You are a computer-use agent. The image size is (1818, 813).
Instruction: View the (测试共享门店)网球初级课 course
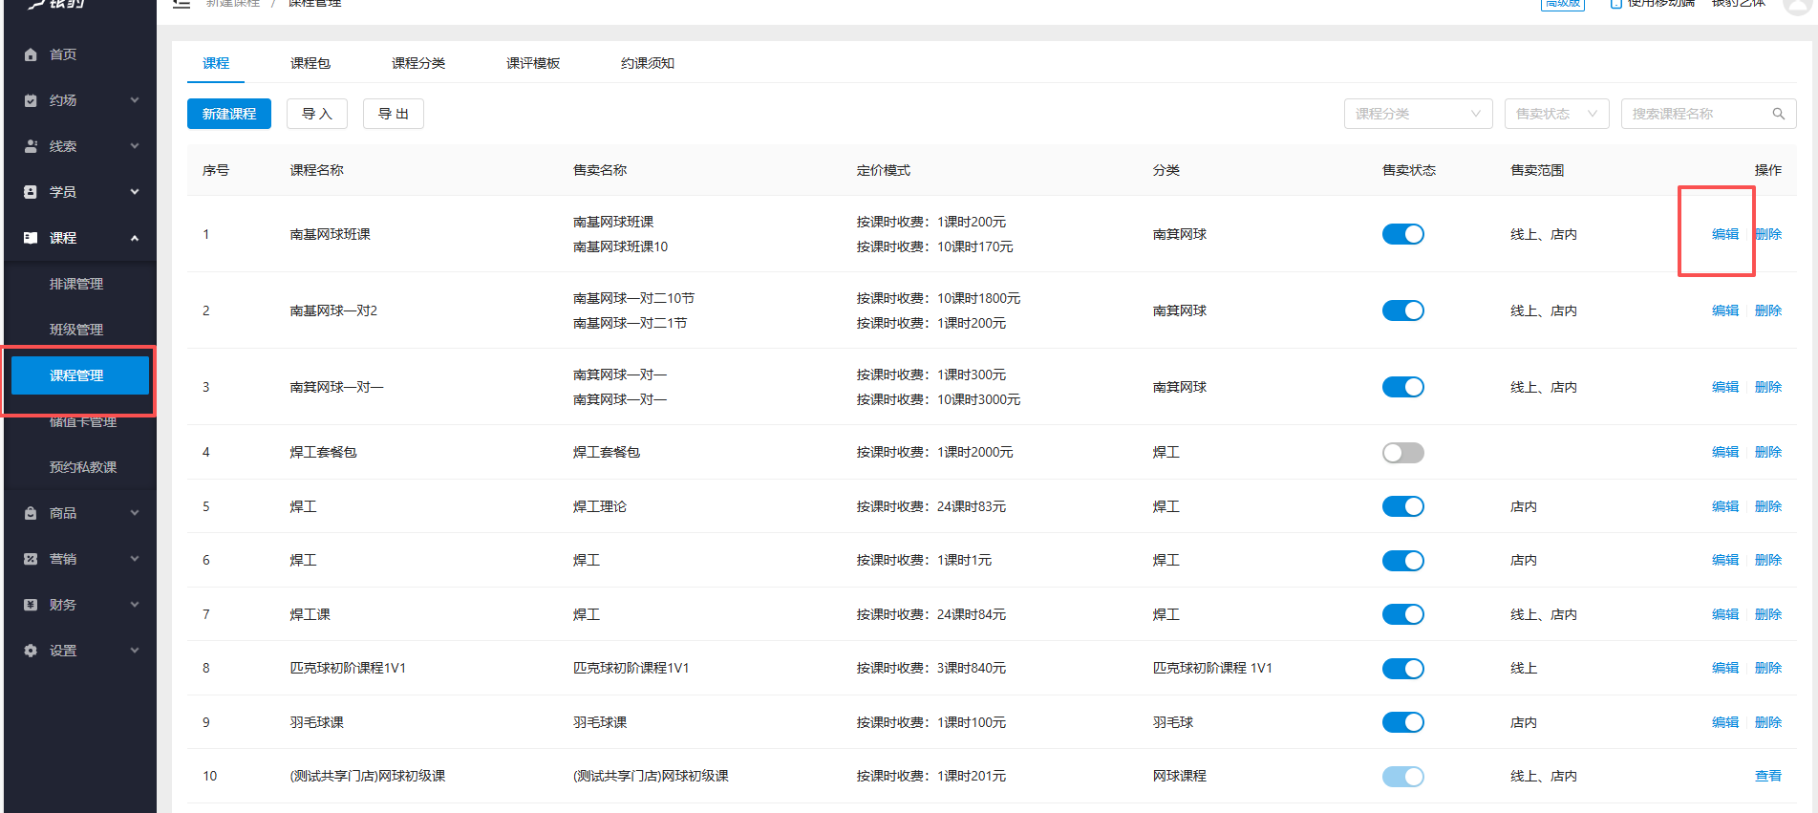pyautogui.click(x=1768, y=776)
